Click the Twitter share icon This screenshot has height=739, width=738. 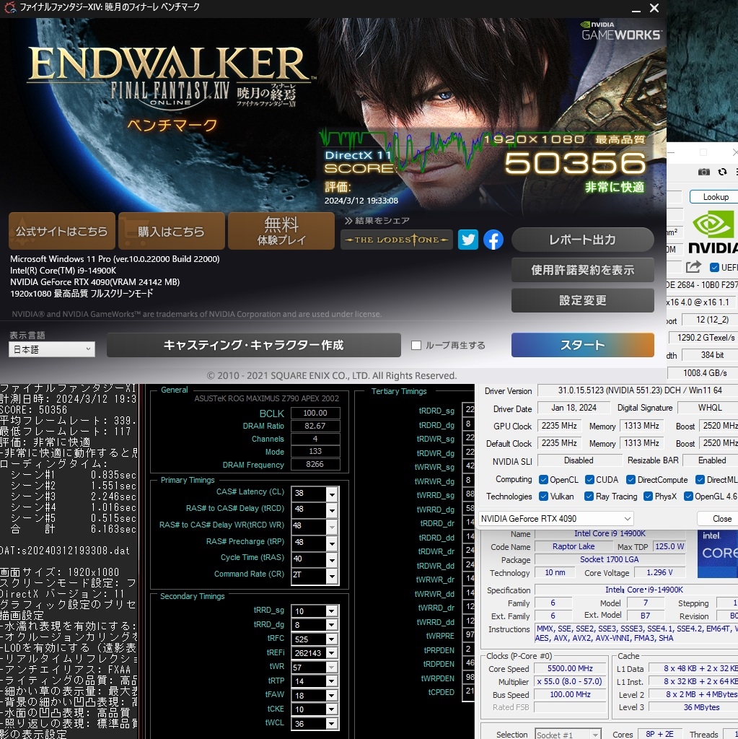[467, 239]
